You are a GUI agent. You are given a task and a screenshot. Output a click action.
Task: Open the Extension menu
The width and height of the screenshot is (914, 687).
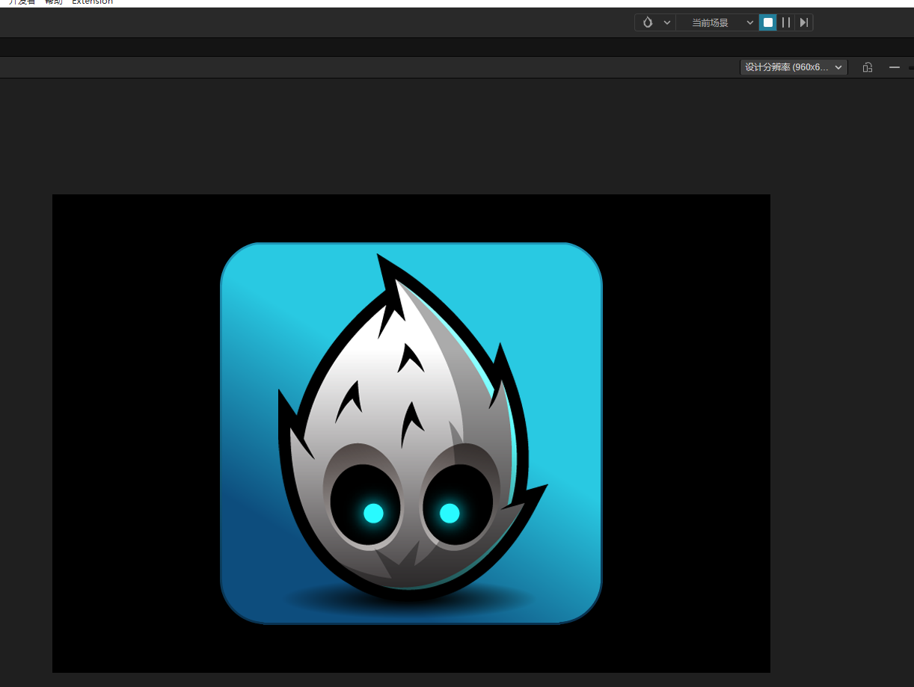click(x=92, y=2)
